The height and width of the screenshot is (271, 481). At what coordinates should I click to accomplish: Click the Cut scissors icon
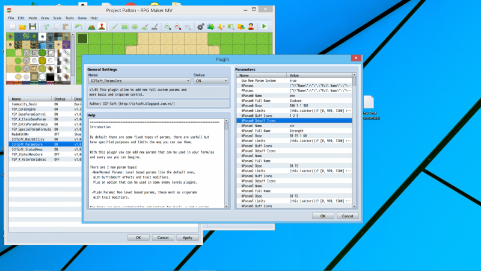(x=46, y=26)
